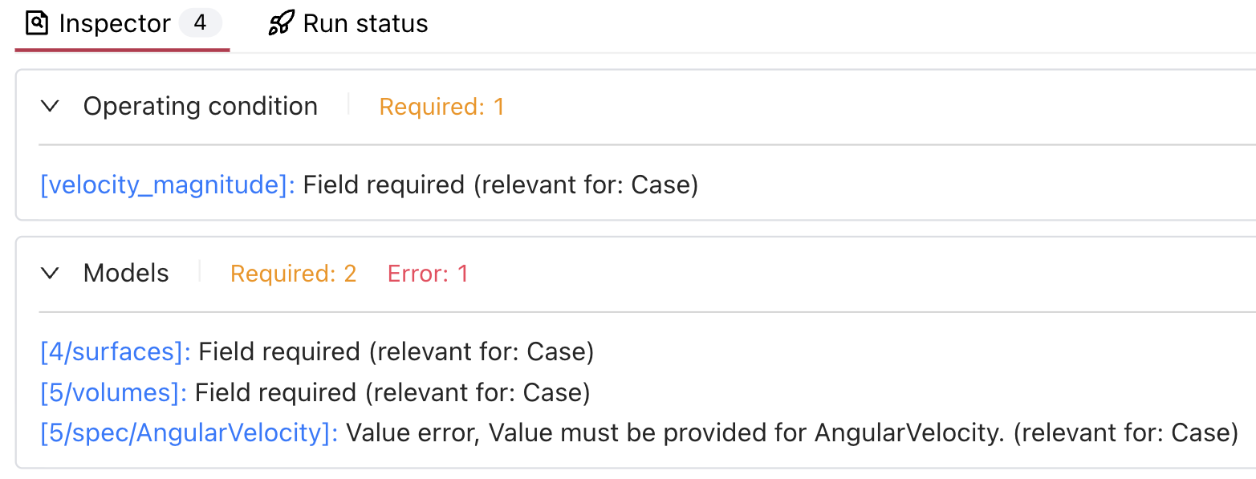
Task: Collapse the Operating condition section chevron
Action: (50, 105)
